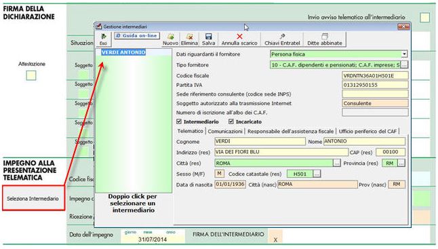The image size is (438, 249).
Task: Toggle the Incaricato checkbox
Action: tap(231, 121)
